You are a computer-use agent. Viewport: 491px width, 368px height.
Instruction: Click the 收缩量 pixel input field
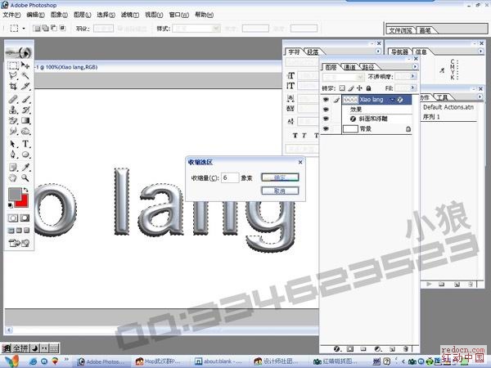229,177
